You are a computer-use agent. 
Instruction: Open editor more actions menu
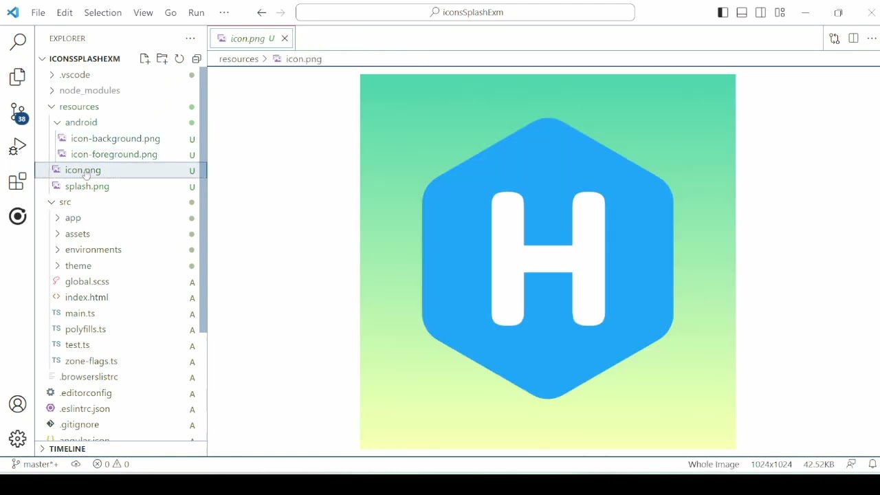click(872, 38)
